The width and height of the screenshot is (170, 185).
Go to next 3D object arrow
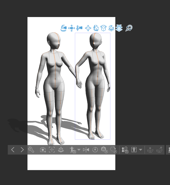coord(22,150)
